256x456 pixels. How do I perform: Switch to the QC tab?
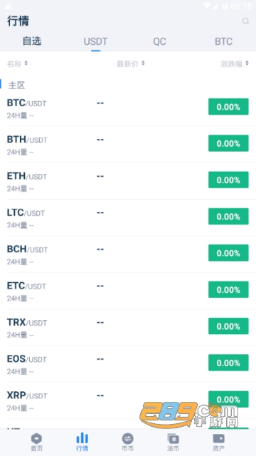159,41
